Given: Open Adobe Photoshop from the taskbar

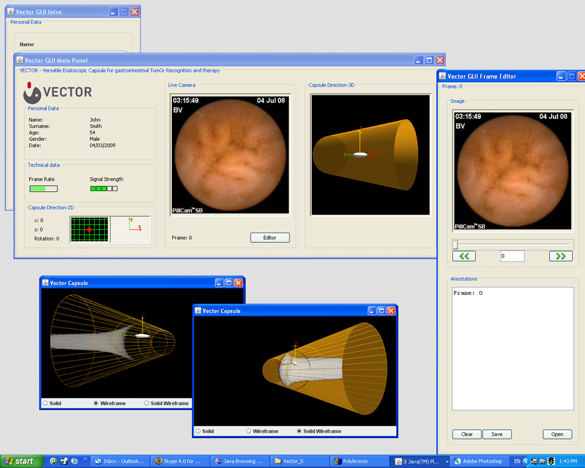Looking at the screenshot, I should click(x=481, y=462).
